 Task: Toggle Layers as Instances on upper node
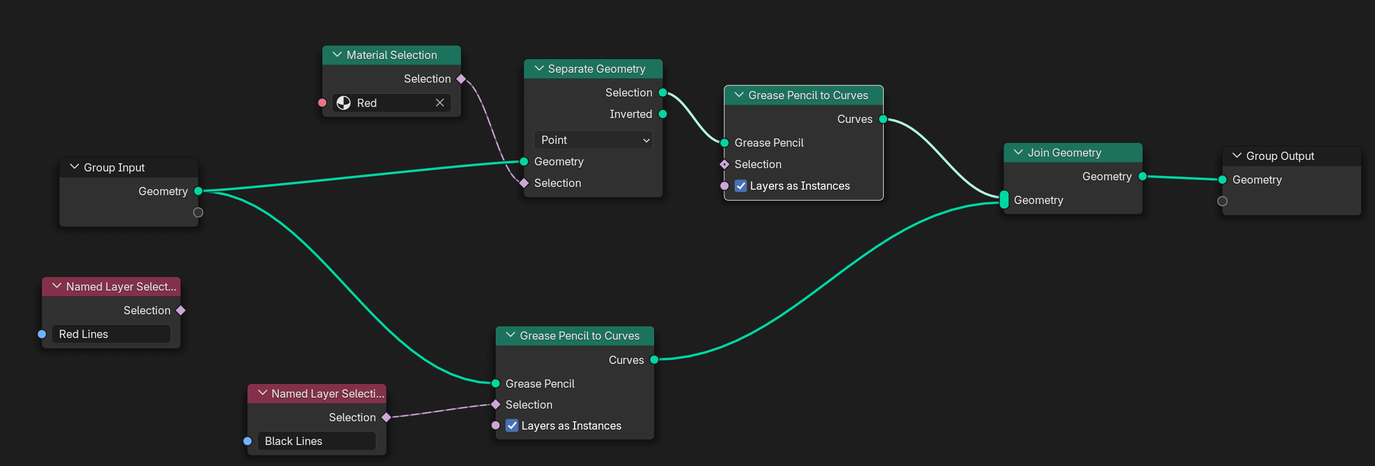741,186
